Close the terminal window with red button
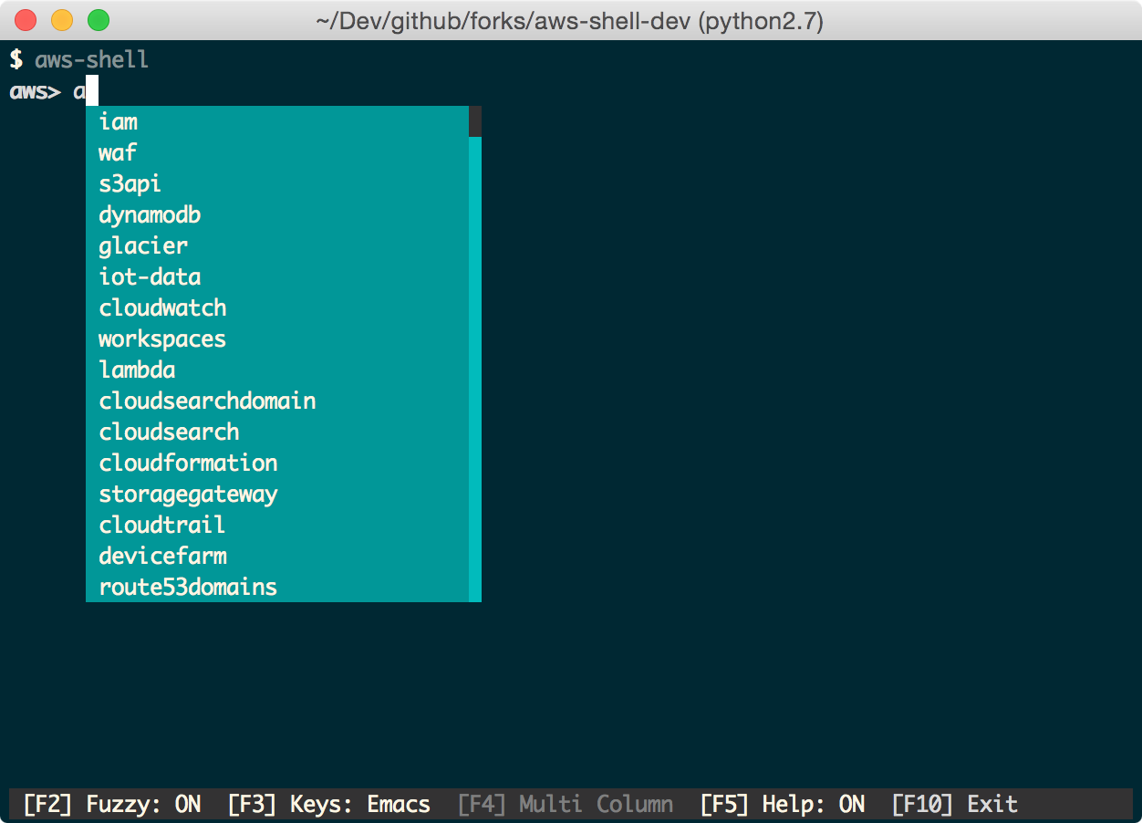 [x=26, y=19]
